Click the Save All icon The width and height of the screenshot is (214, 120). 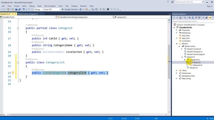19,9
